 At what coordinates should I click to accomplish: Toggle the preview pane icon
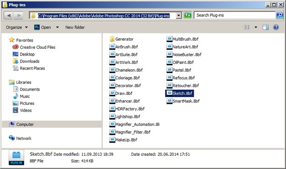point(265,27)
